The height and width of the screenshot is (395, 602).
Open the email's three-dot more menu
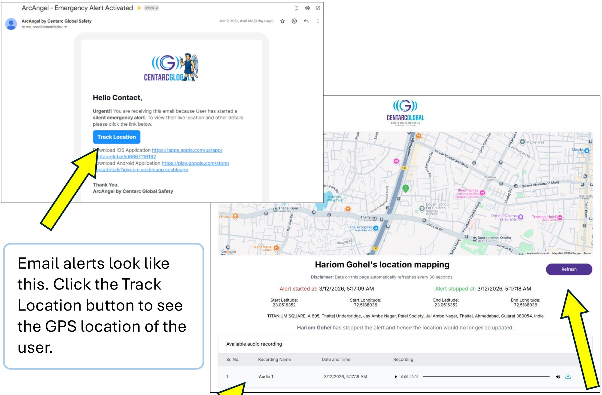[318, 21]
